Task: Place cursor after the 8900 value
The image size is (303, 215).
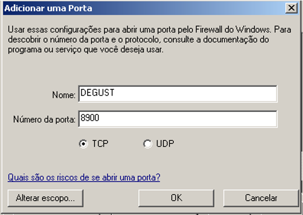Action: coord(99,117)
